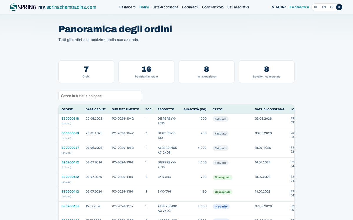Open Codici articolo in the navigation

click(x=213, y=7)
